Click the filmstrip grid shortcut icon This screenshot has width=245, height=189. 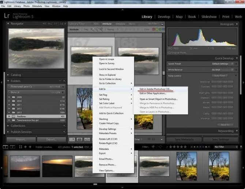tap(20, 147)
